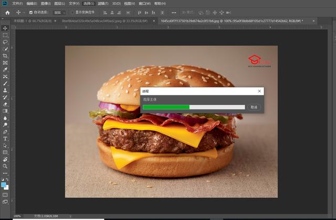This screenshot has width=336, height=220.
Task: Select the History Brush tool
Action: tap(5, 97)
